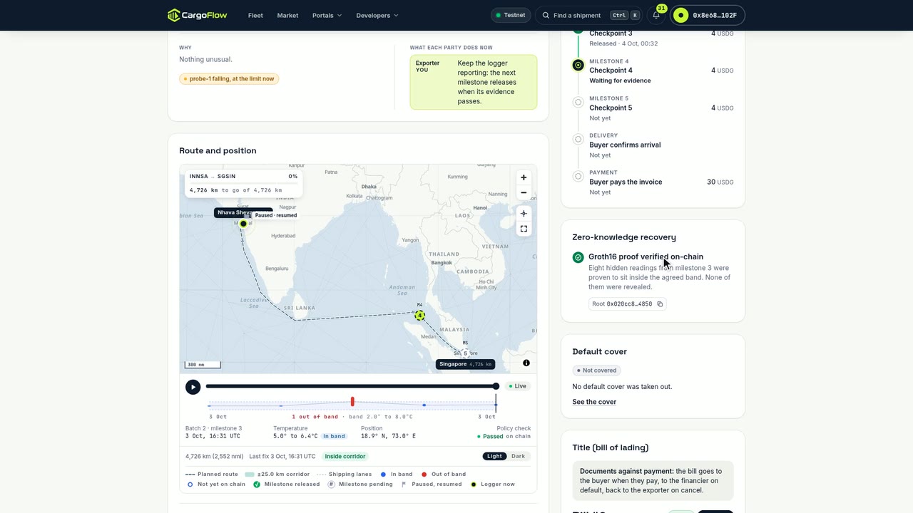Image resolution: width=913 pixels, height=513 pixels.
Task: Toggle the Live playback indicator
Action: pyautogui.click(x=517, y=386)
